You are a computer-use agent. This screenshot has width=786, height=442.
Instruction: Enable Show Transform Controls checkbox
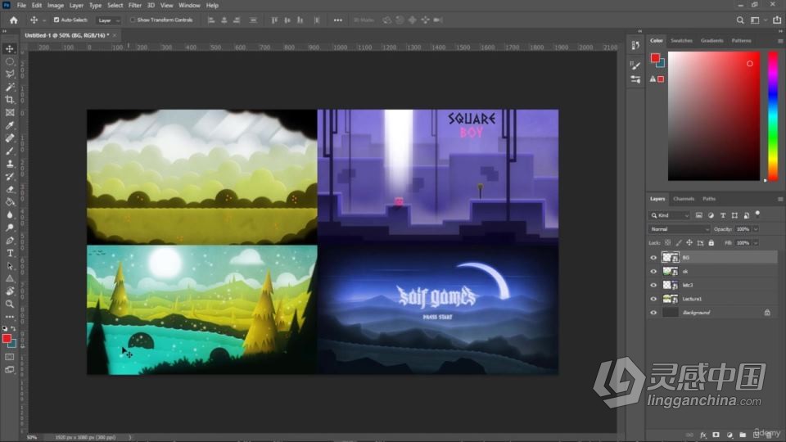tap(133, 20)
